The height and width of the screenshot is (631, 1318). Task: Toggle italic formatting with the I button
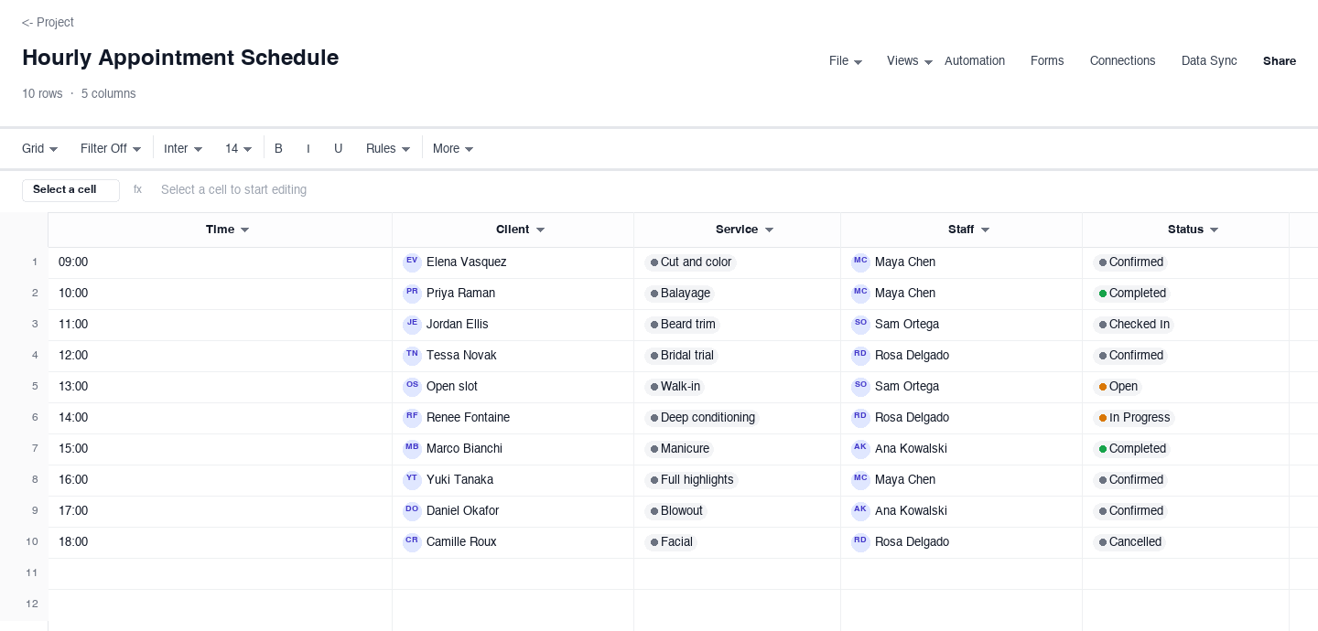click(x=308, y=148)
